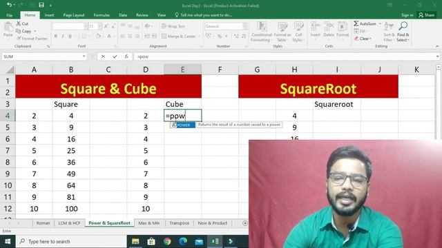Open the General number format dropdown

(x=244, y=26)
